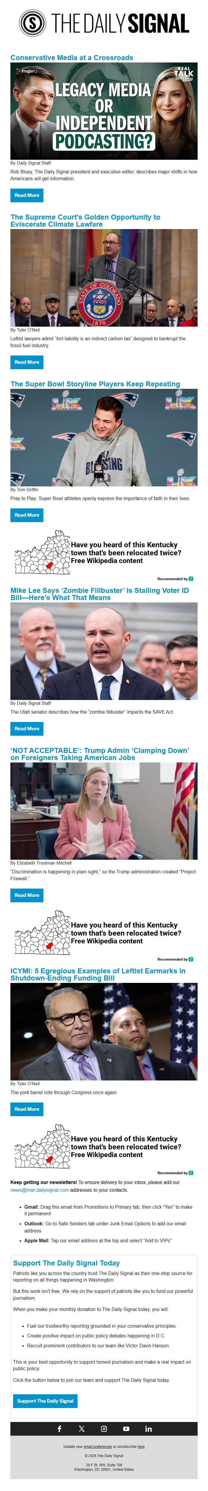
Task: Click the first Recommended by badge icon
Action: tap(191, 578)
